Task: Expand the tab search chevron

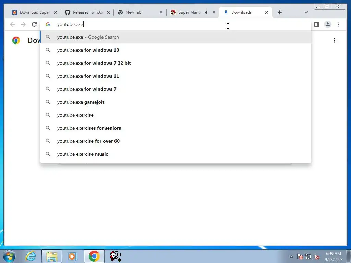Action: (x=306, y=12)
